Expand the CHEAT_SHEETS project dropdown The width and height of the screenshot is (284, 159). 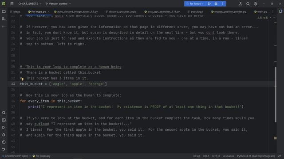(30, 4)
